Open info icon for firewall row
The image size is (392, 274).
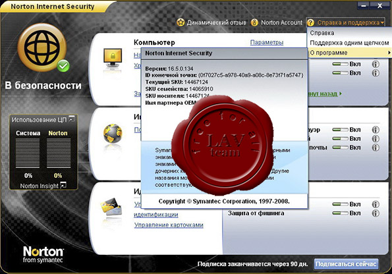(x=376, y=130)
